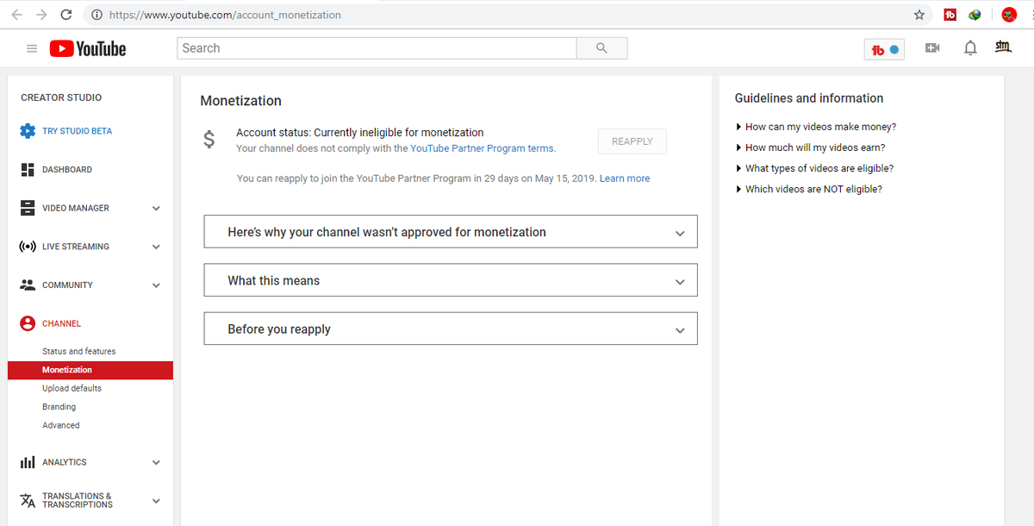
Task: Click the Learn more link
Action: 625,178
